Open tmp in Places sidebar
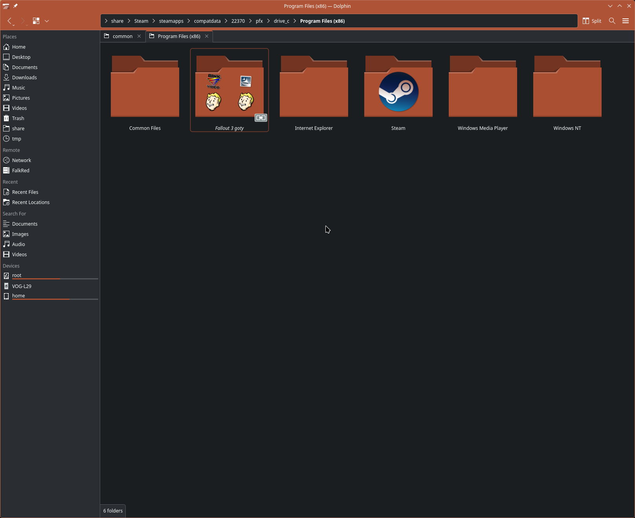 click(x=50, y=139)
